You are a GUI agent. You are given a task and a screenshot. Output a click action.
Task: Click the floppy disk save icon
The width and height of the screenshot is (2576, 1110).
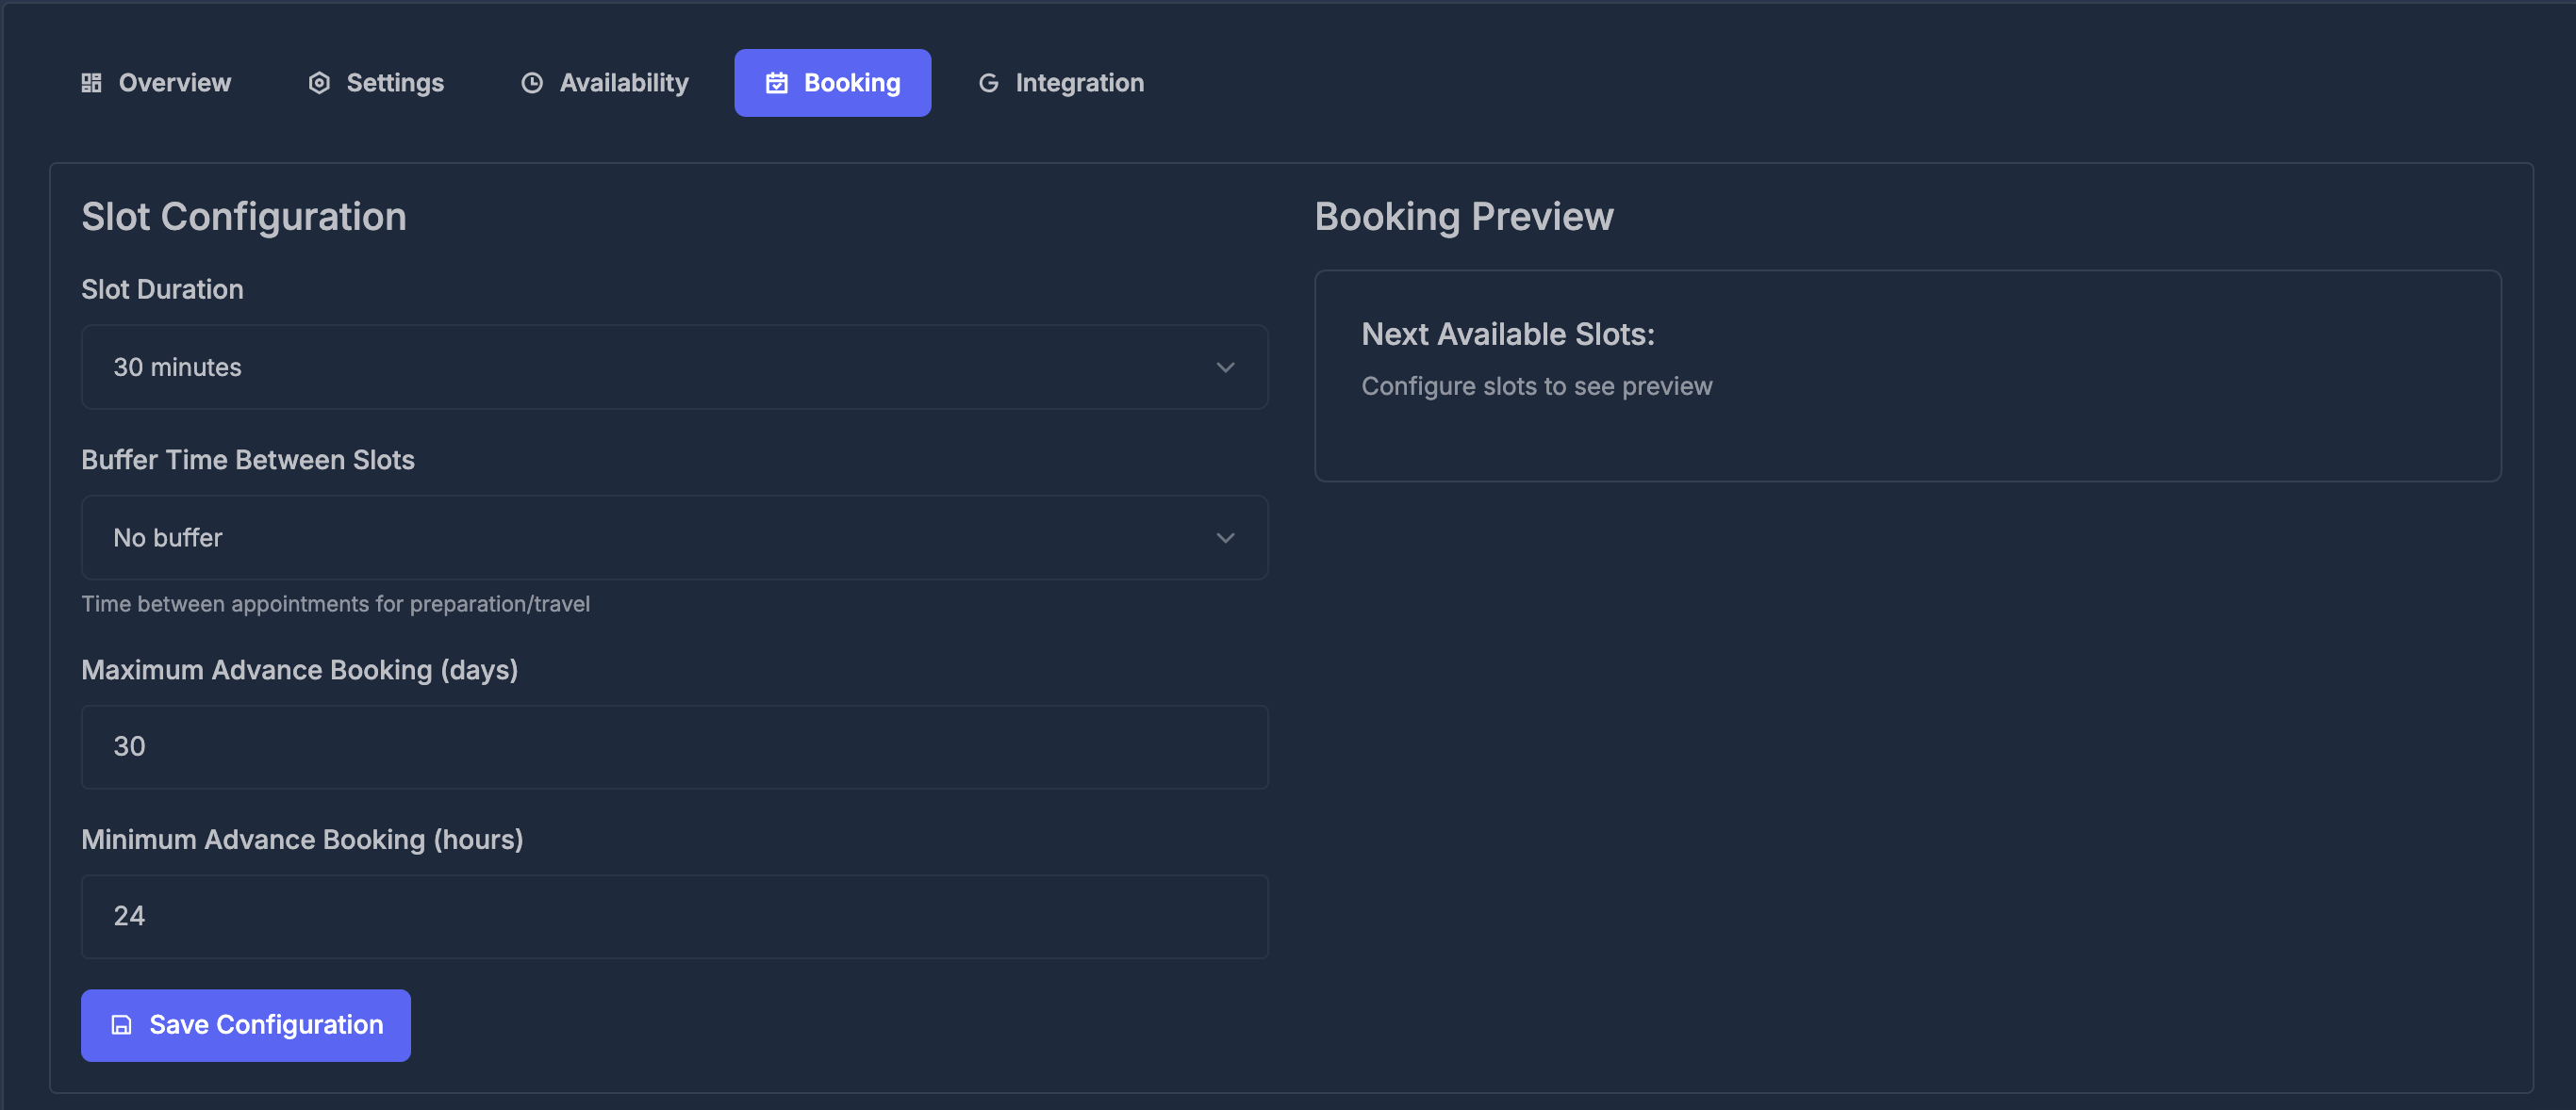(x=121, y=1025)
